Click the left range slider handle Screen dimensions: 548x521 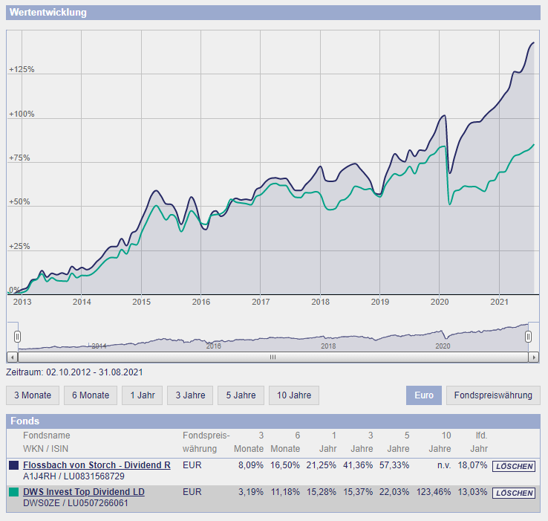point(17,337)
